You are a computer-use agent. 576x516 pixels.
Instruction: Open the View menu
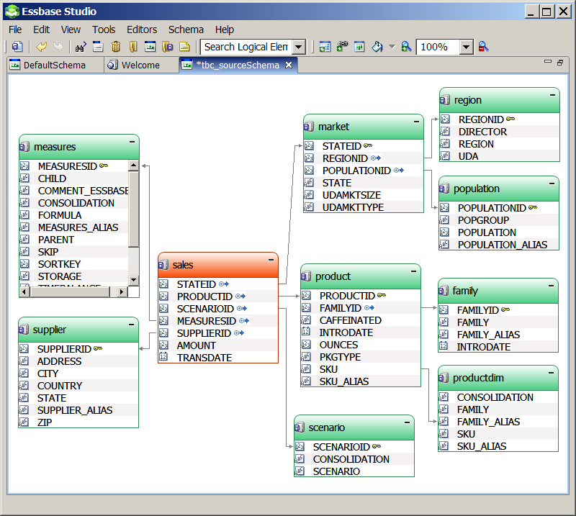[x=71, y=30]
